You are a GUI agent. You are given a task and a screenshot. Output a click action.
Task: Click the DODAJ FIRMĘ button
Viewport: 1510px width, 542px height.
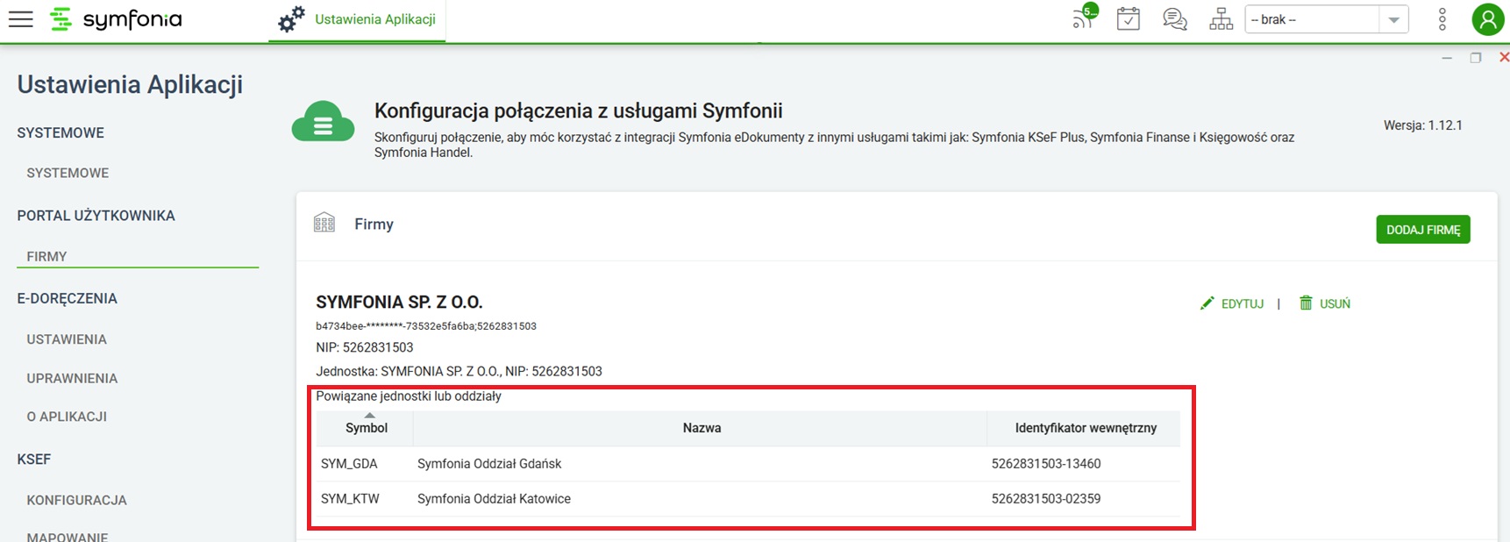pyautogui.click(x=1423, y=230)
